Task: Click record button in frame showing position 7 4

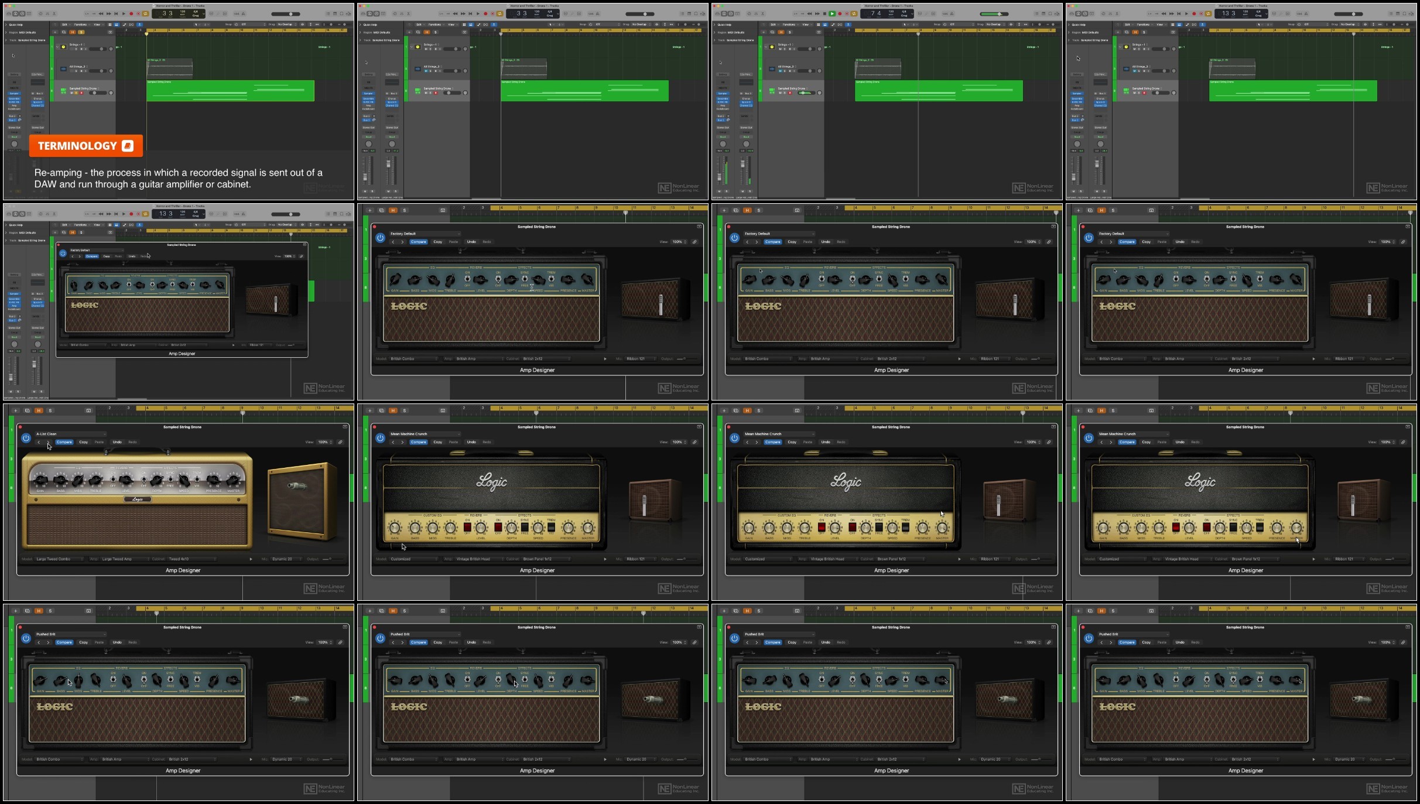Action: [840, 13]
